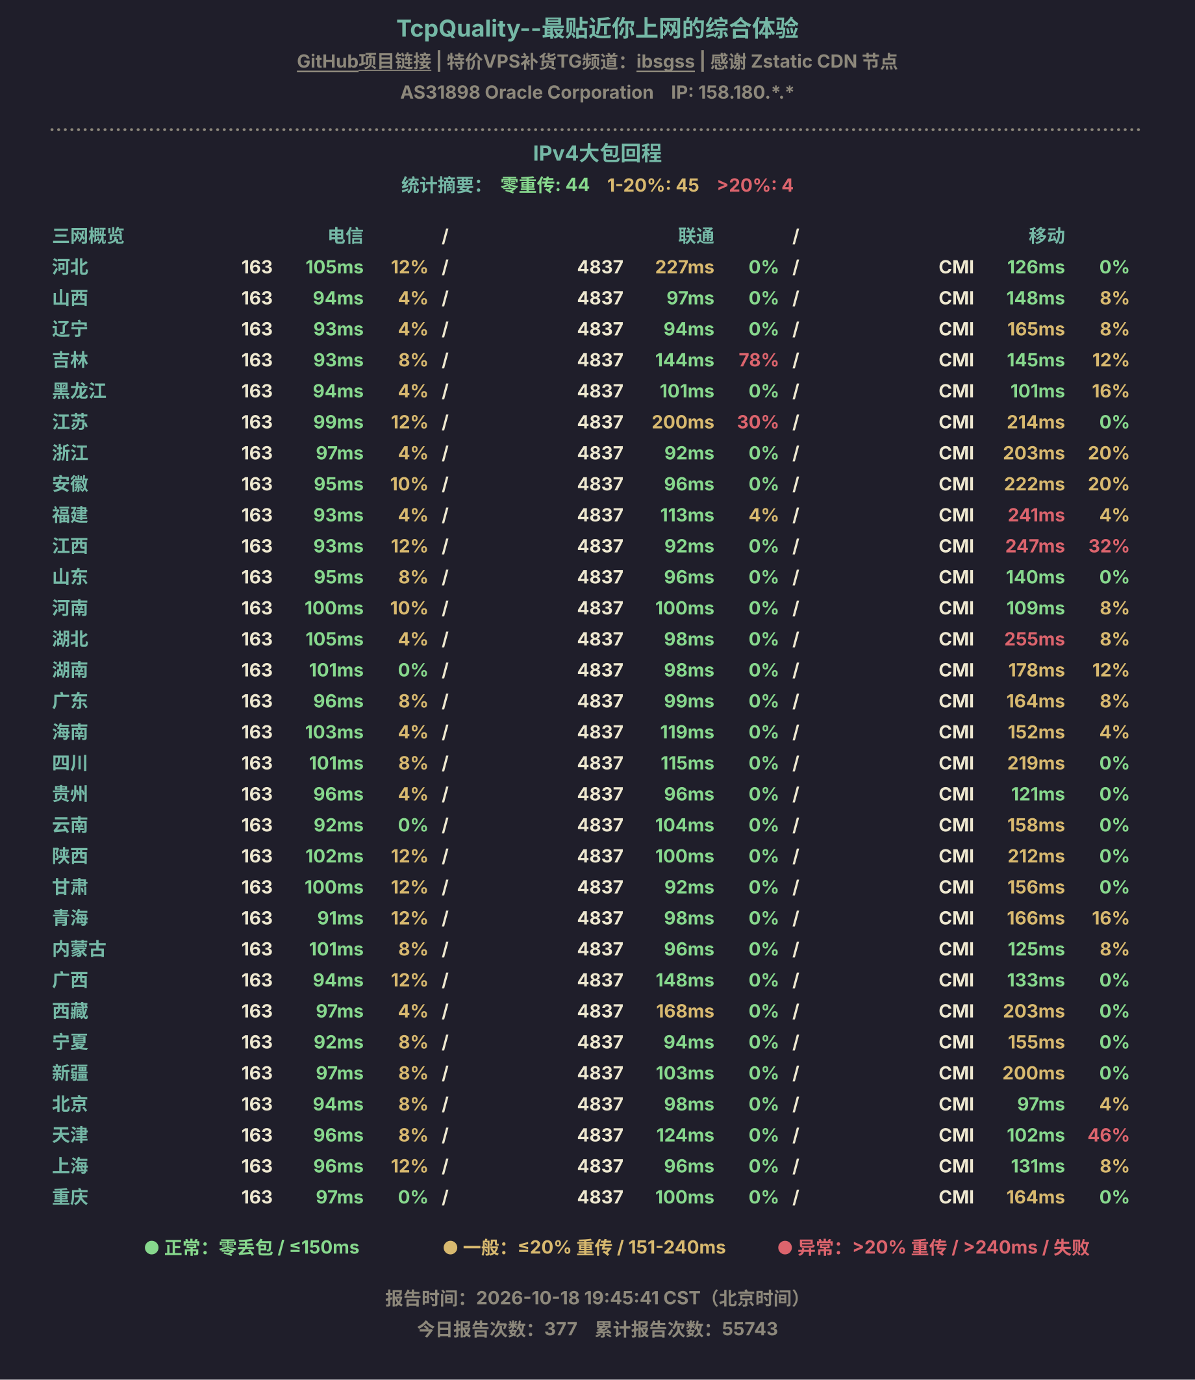This screenshot has height=1380, width=1195.
Task: Click the 168ms value in 西藏 row
Action: [685, 1011]
